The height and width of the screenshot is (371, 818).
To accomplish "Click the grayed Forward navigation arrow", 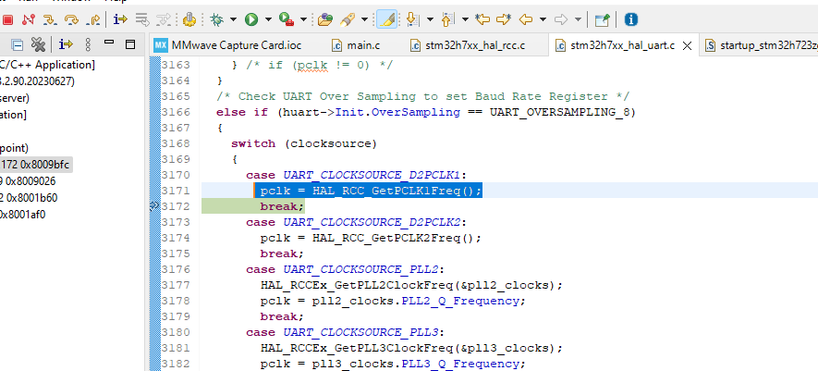I will pyautogui.click(x=561, y=19).
